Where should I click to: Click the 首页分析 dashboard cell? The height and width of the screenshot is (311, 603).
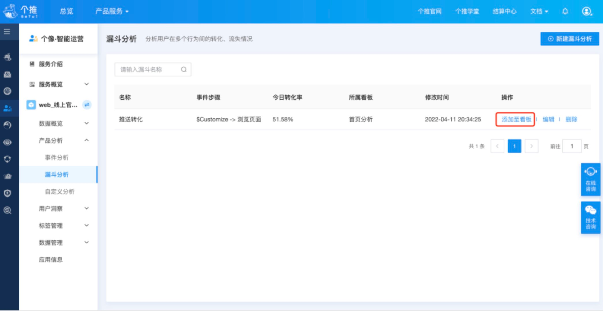[360, 119]
